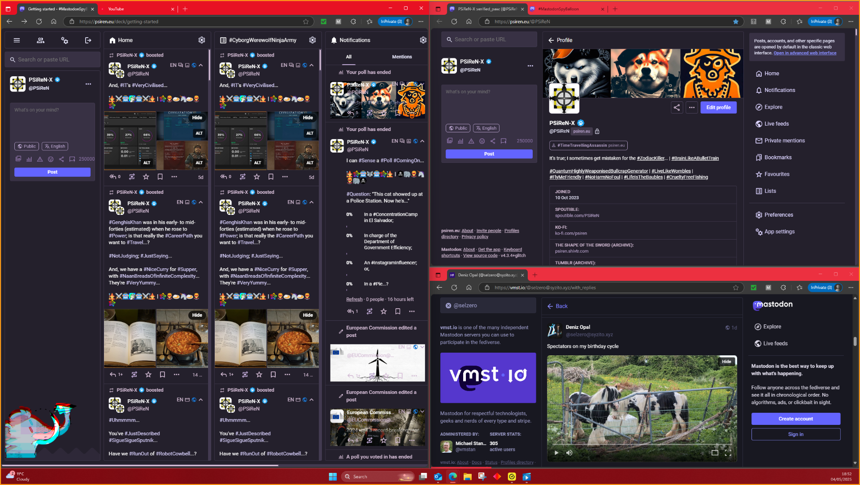Open Bookmarks in profile sidebar

coord(773,157)
